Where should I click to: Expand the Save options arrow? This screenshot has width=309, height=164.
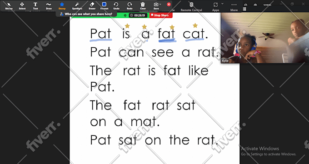tap(160, 4)
